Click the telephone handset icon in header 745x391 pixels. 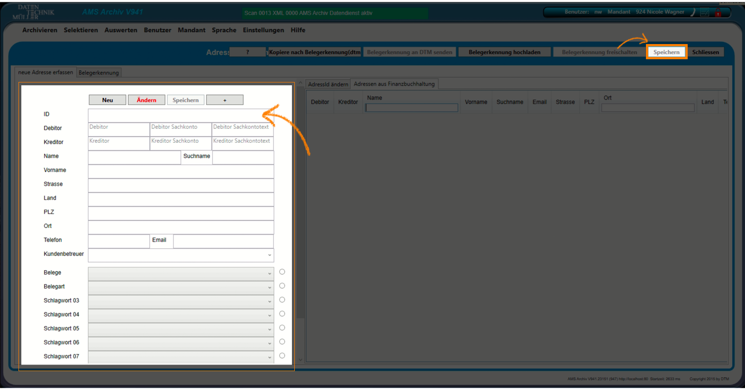pyautogui.click(x=693, y=12)
